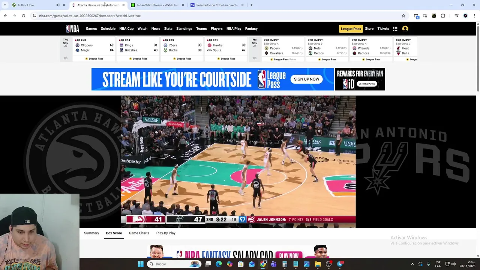Screen dimensions: 480x270
Task: Toggle the eye icon under FRI NOV 21
Action: [255, 58]
